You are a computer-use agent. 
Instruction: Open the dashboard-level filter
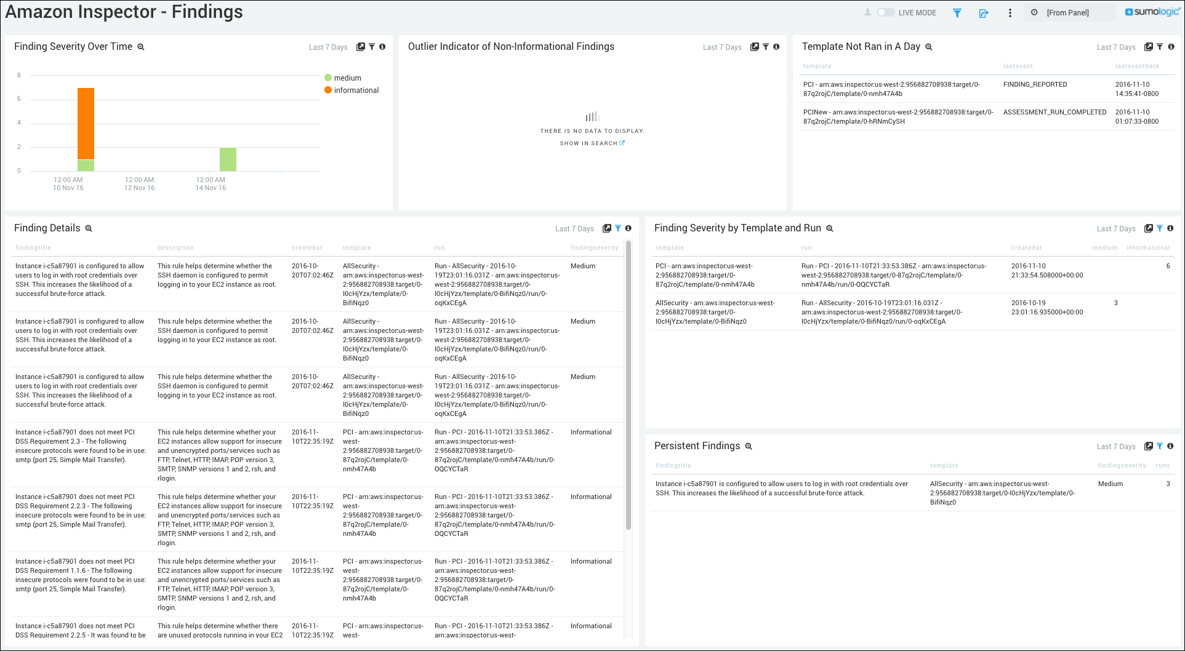point(958,12)
